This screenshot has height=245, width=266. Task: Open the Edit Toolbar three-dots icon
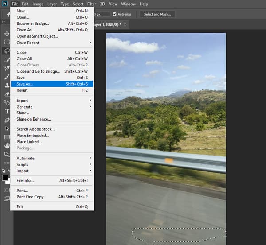(7, 163)
